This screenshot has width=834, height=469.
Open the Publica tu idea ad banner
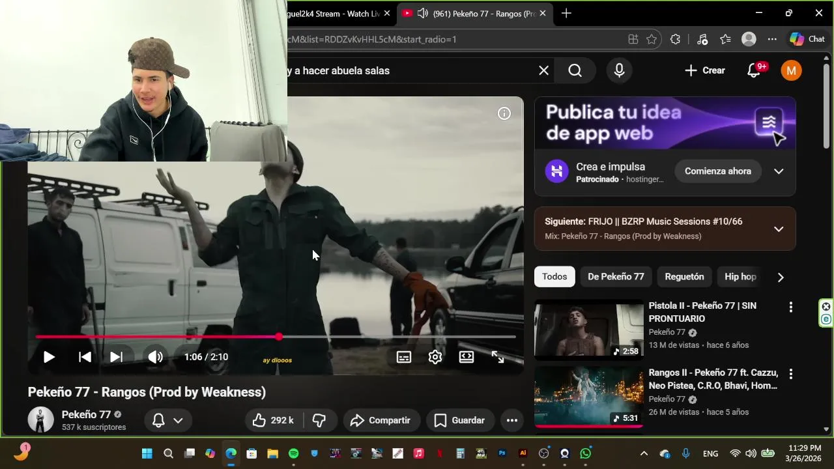[665, 123]
